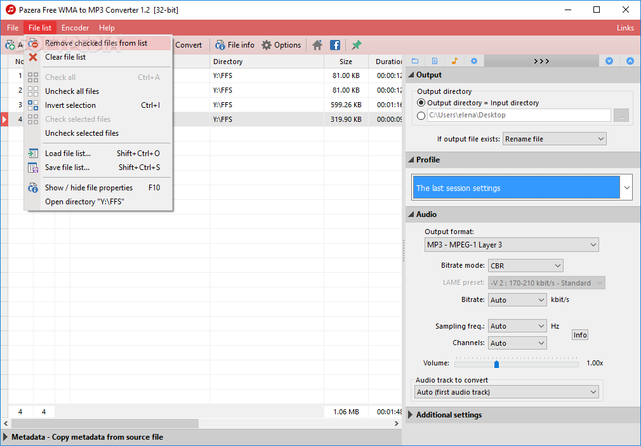Click the horizontal scrollbar right arrow

(x=397, y=424)
